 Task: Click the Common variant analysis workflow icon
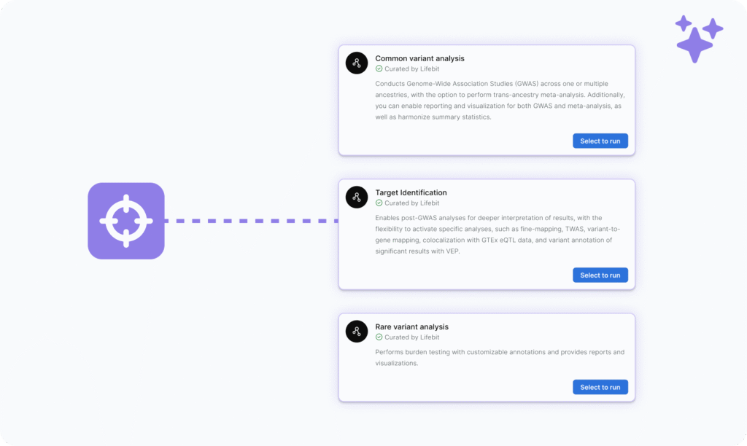tap(356, 63)
